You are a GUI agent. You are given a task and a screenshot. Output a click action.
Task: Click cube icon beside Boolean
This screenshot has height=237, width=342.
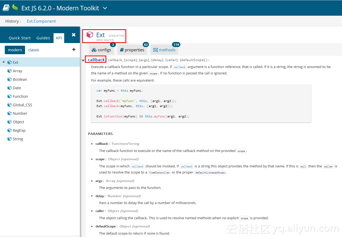click(10, 79)
